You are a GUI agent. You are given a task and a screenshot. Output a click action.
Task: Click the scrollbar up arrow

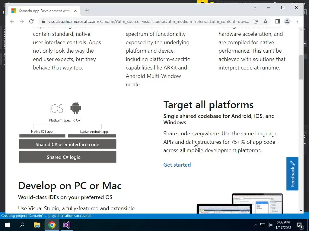click(301, 30)
